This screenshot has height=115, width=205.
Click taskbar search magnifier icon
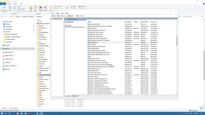(6, 113)
